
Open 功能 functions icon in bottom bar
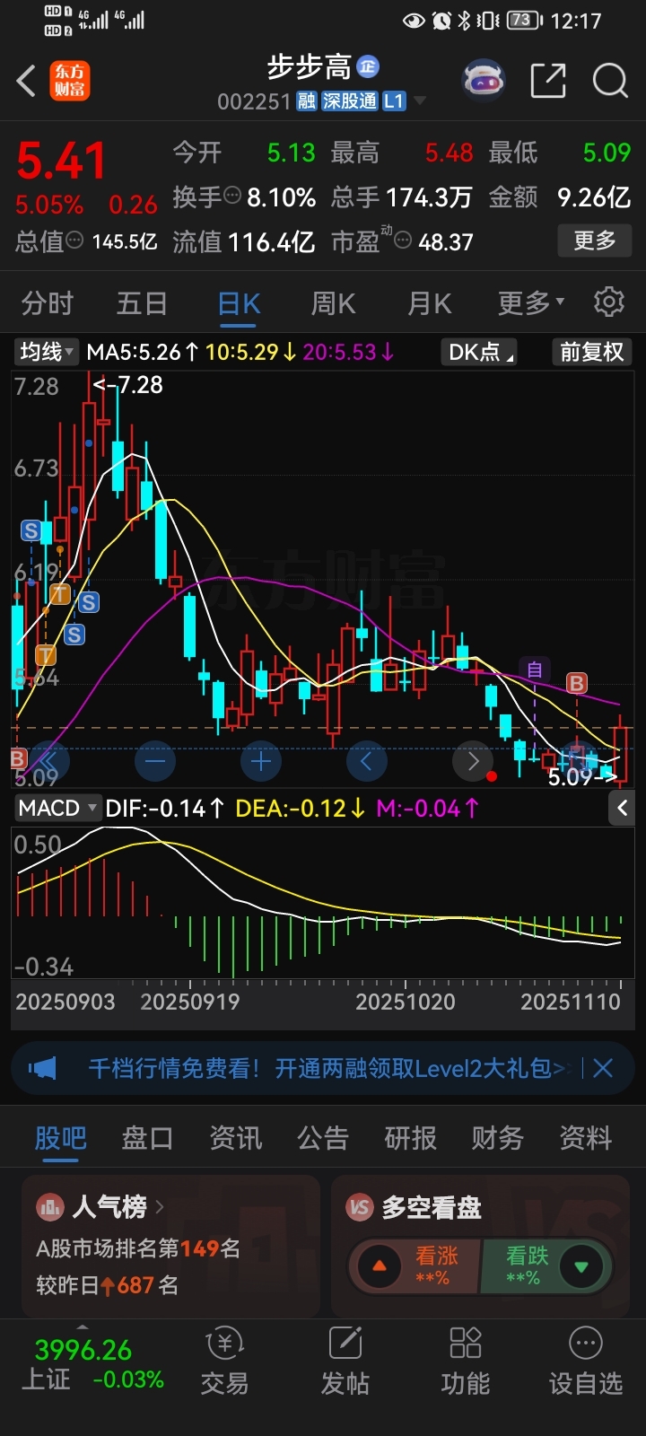pos(466,1362)
